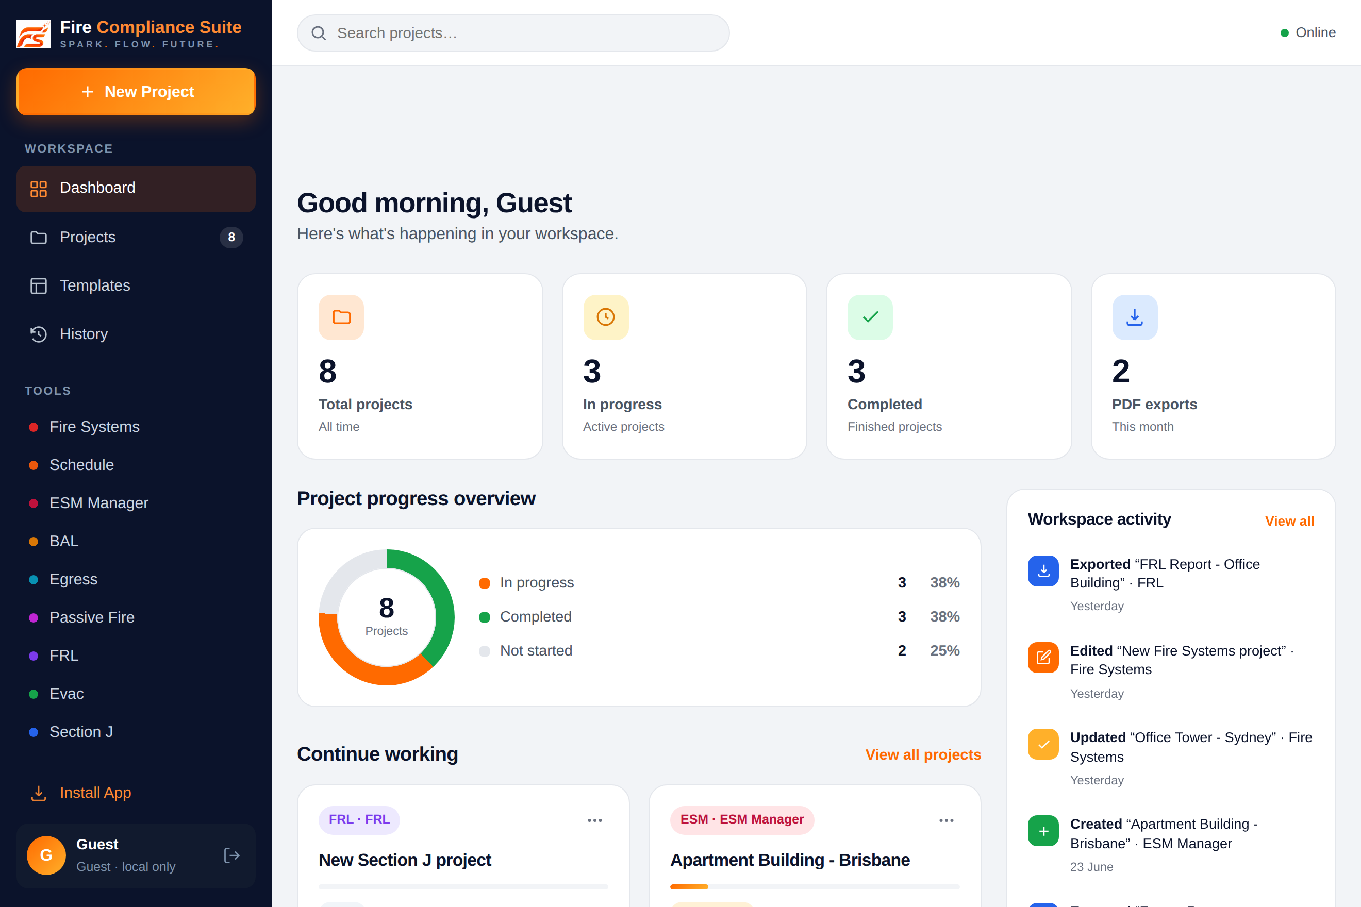Open the Fire Systems tool
The width and height of the screenshot is (1361, 907).
(x=136, y=427)
